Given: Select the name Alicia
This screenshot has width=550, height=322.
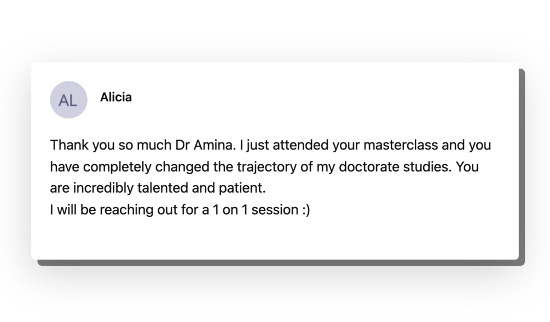Looking at the screenshot, I should pos(115,98).
